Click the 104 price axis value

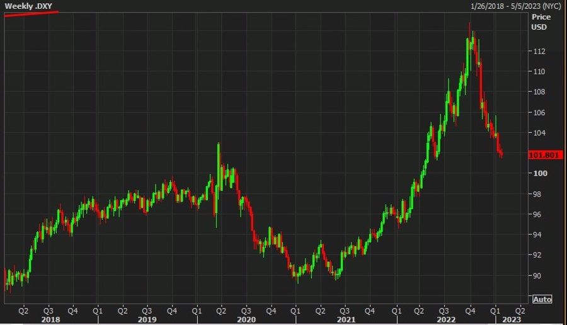[x=539, y=133]
